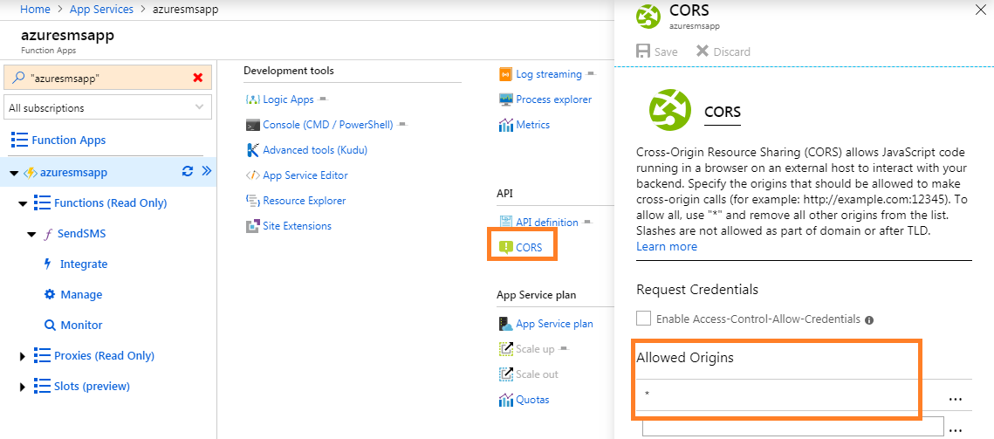The width and height of the screenshot is (994, 439).
Task: Collapse the Functions (Read Only) node
Action: click(x=24, y=203)
